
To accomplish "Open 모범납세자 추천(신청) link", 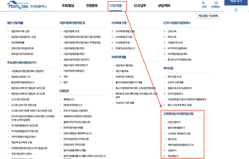I will pos(74,145).
